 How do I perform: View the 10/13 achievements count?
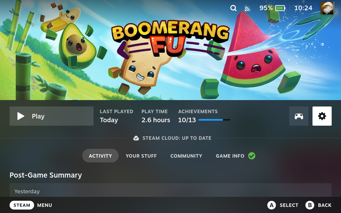coord(187,120)
